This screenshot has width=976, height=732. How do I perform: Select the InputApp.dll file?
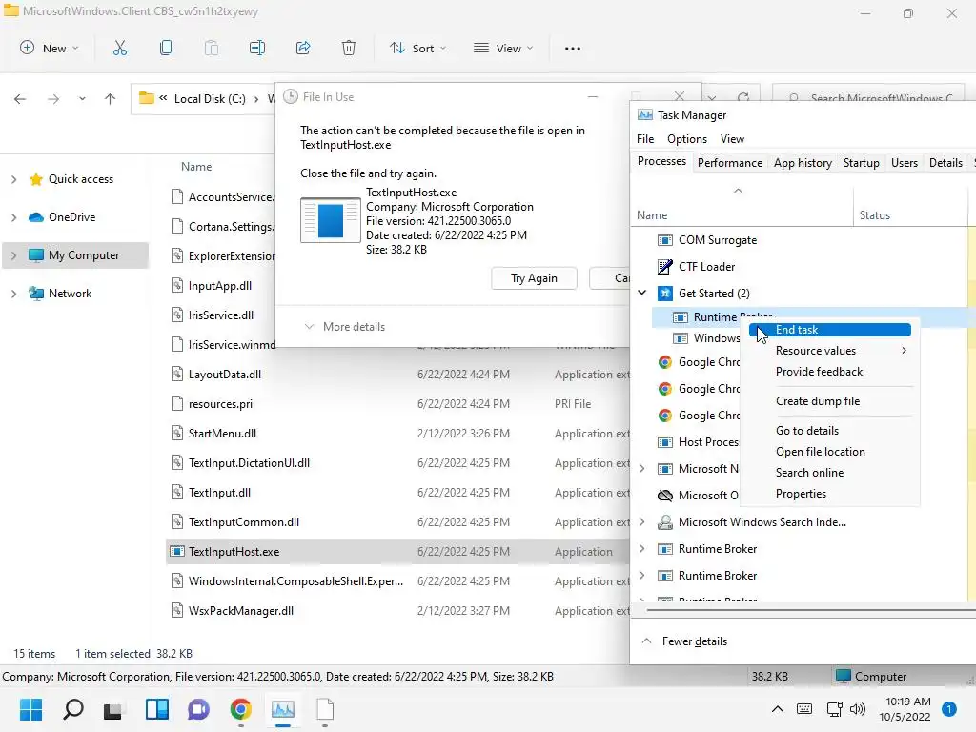click(220, 286)
